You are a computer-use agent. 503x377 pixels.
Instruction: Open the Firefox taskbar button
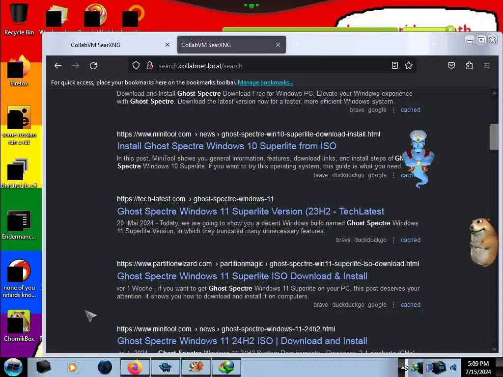(x=135, y=367)
